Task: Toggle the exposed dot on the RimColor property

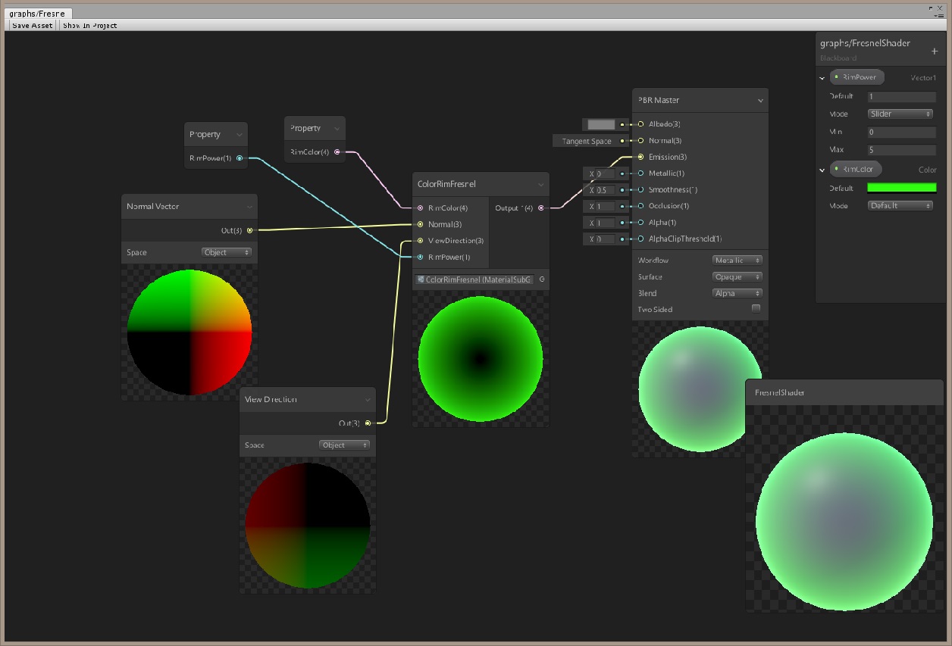Action: (836, 169)
